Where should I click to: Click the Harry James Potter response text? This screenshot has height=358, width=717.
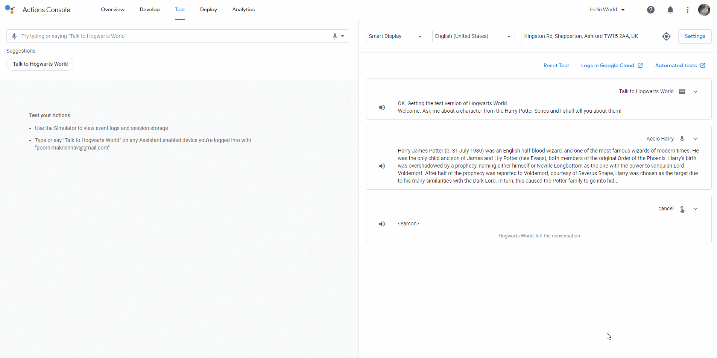pyautogui.click(x=548, y=166)
